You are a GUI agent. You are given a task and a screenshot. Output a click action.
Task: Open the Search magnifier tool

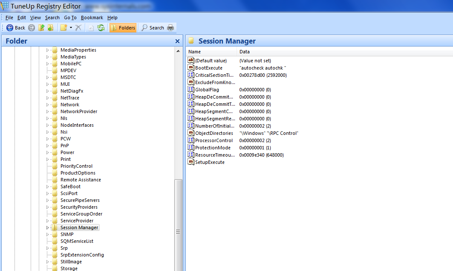pyautogui.click(x=153, y=28)
